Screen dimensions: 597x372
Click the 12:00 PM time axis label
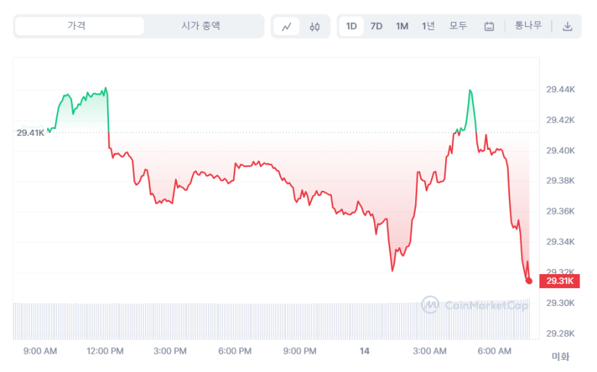tap(106, 351)
